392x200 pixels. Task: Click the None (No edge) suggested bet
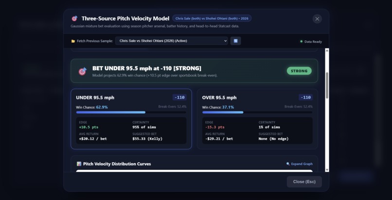[x=273, y=138]
